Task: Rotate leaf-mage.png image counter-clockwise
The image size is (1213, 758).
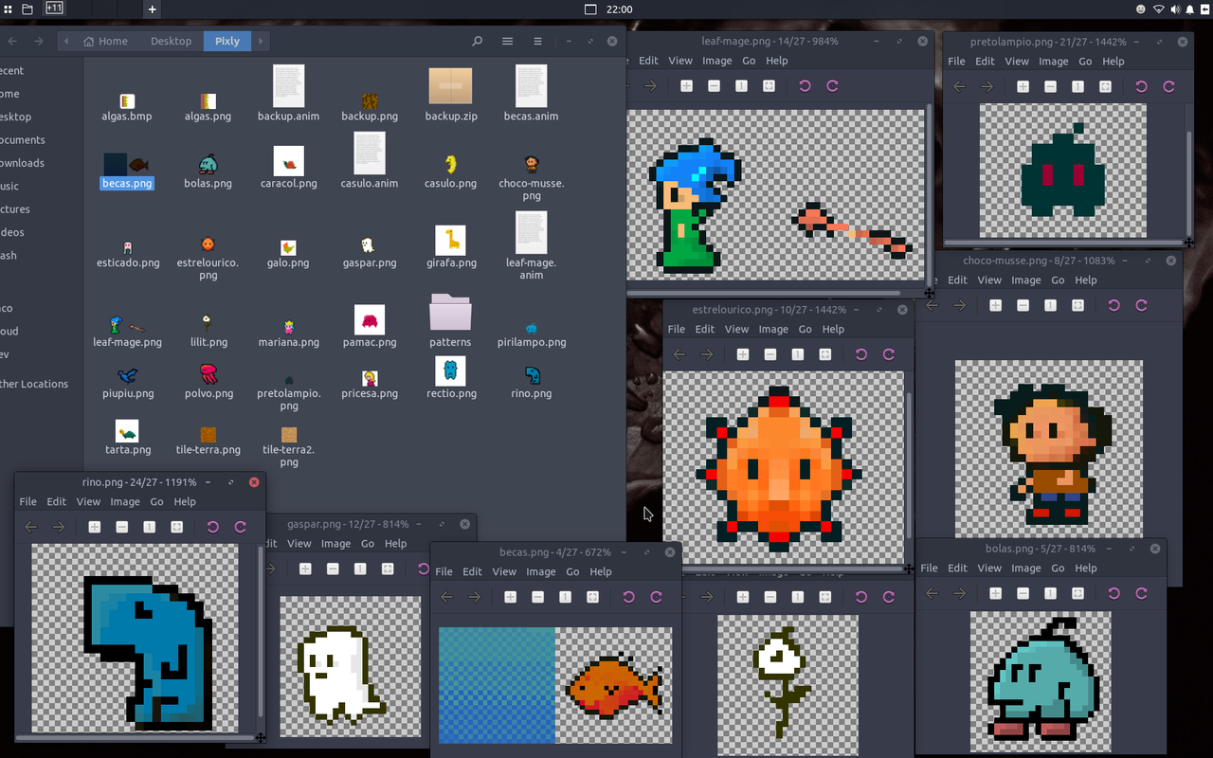Action: pos(805,85)
